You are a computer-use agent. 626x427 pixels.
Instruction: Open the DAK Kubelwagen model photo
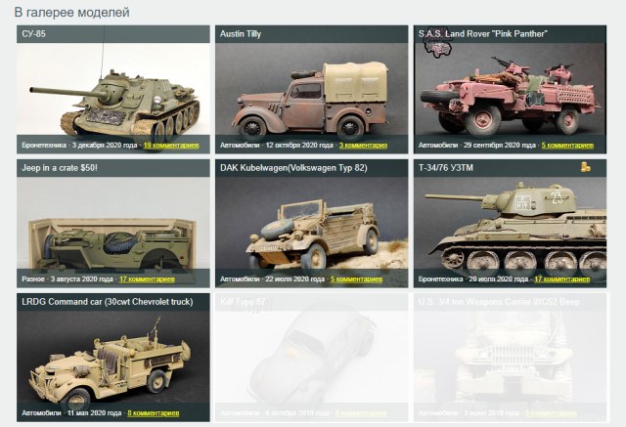point(311,223)
